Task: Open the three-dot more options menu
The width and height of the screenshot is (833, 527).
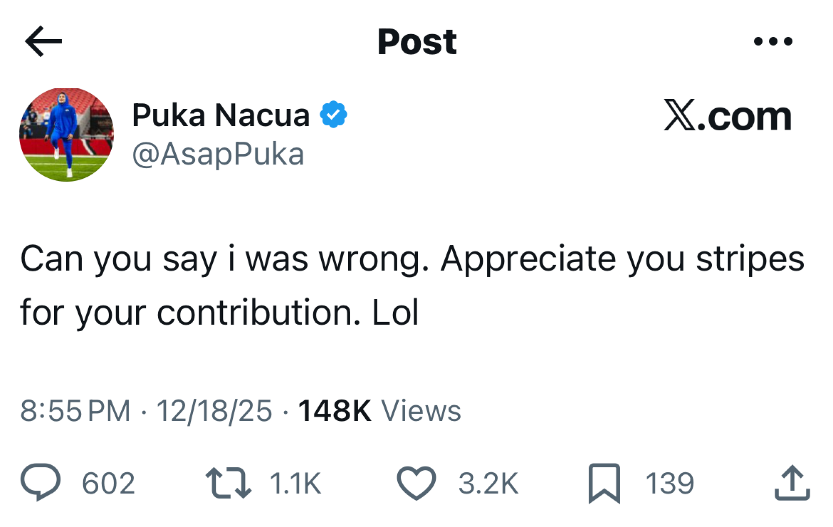Action: [x=773, y=41]
